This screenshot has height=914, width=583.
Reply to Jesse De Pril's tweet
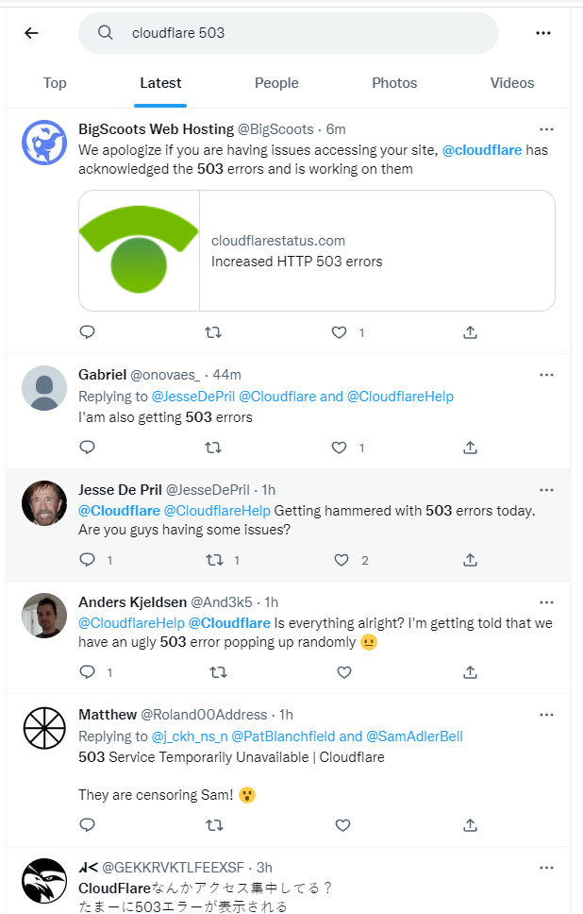(x=87, y=560)
